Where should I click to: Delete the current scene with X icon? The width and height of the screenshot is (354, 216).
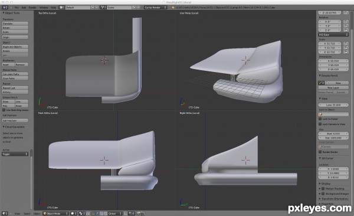[139, 8]
